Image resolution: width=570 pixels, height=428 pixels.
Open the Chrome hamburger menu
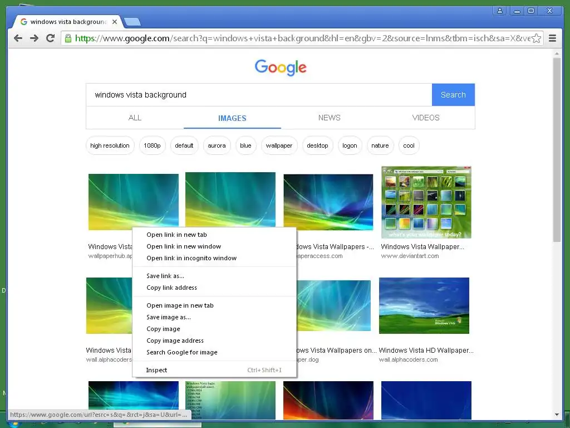[552, 38]
